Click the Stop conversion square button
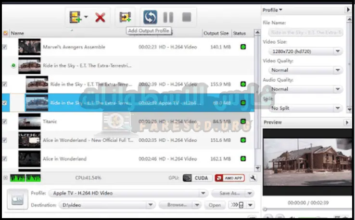The image size is (355, 220). pyautogui.click(x=187, y=18)
